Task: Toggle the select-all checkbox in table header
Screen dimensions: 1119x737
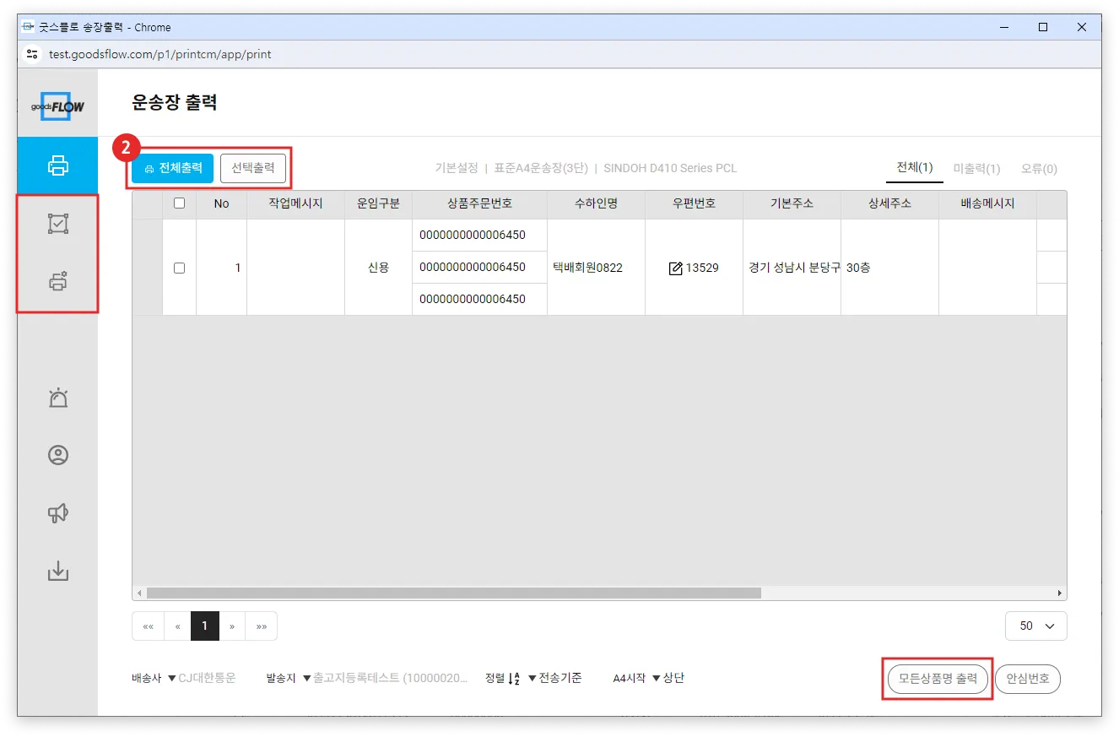Action: [179, 203]
